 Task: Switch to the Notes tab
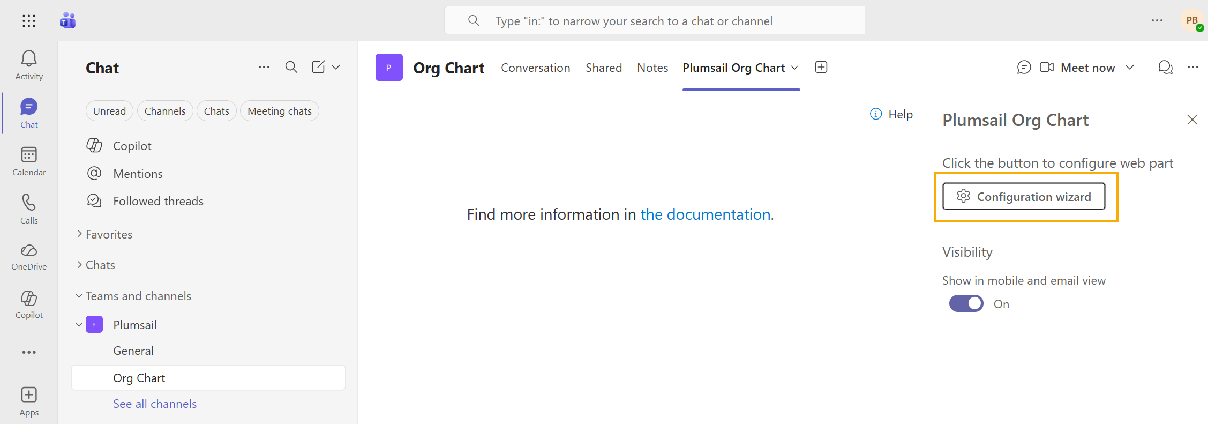pos(652,68)
